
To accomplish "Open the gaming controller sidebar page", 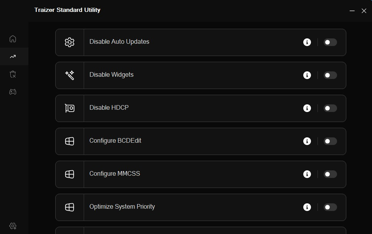I will [13, 92].
